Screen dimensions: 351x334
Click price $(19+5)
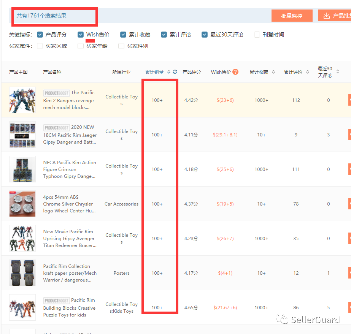(225, 204)
